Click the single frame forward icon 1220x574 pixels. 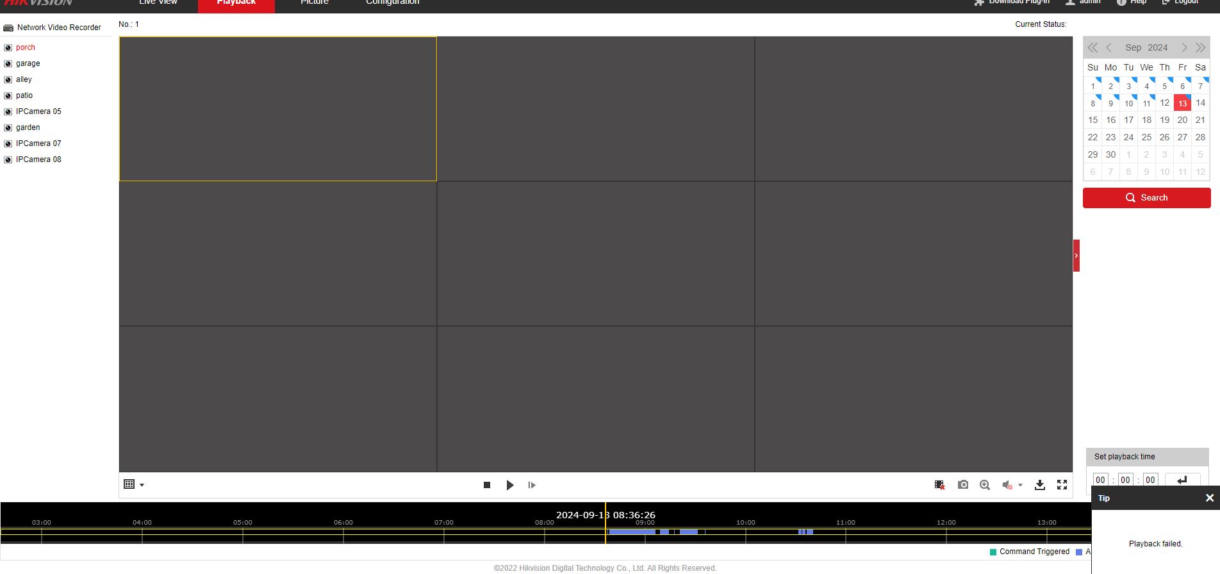[531, 485]
